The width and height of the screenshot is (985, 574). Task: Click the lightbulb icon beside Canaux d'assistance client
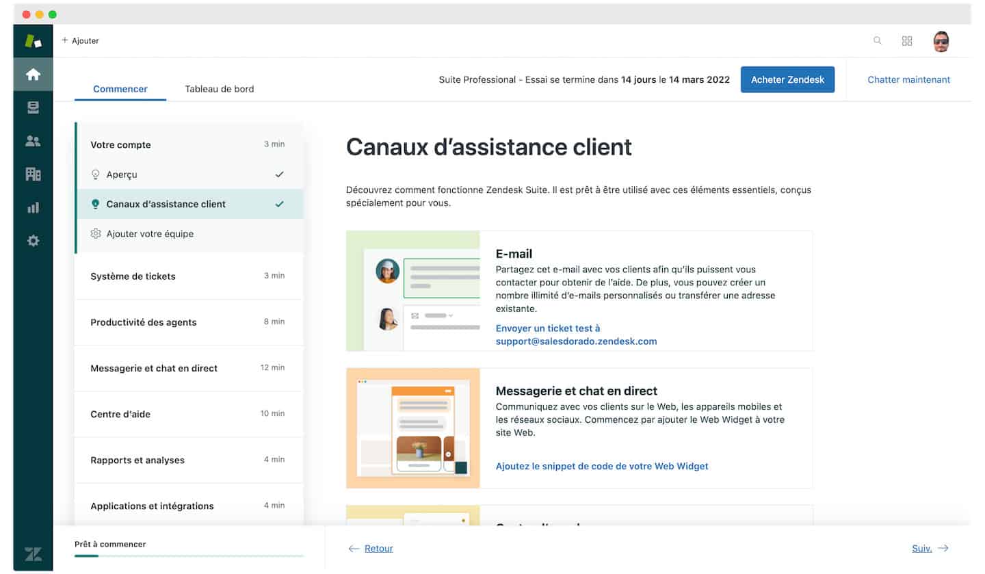point(96,204)
